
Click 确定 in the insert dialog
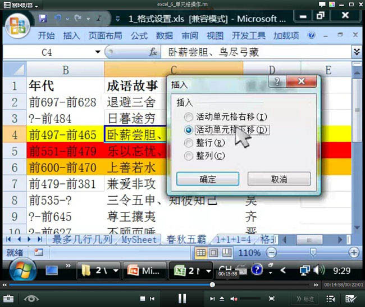point(208,179)
